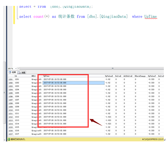166x147 pixels.
Task: Click the scroll-left arrow beside zoom box
Action: pos(18,68)
